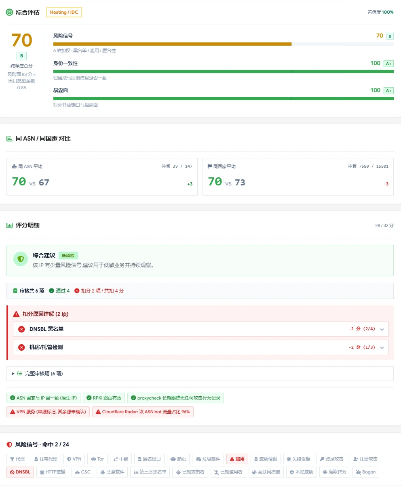The width and height of the screenshot is (401, 486).
Task: Click the flag icon next to 同国家平均
Action: [210, 166]
